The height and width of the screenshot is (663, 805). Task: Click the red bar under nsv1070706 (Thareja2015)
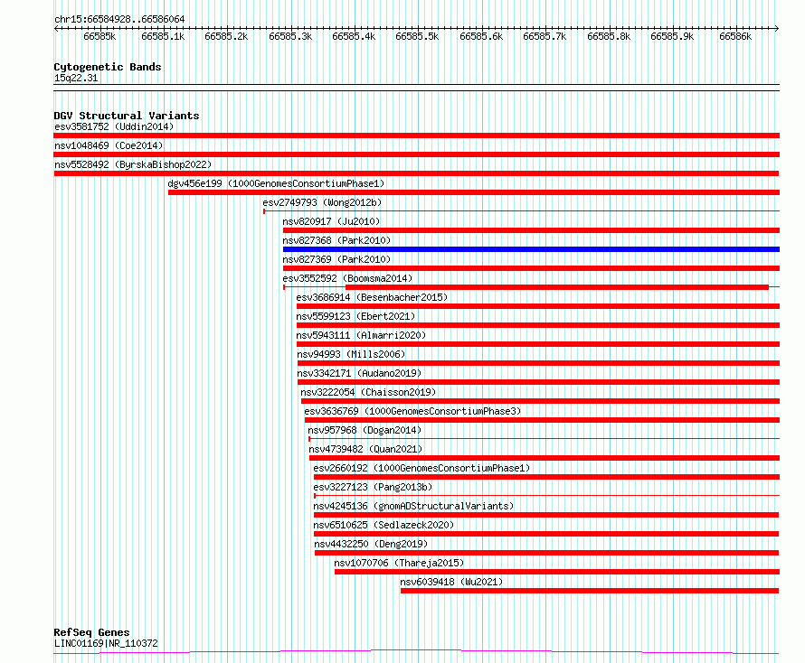click(x=557, y=573)
